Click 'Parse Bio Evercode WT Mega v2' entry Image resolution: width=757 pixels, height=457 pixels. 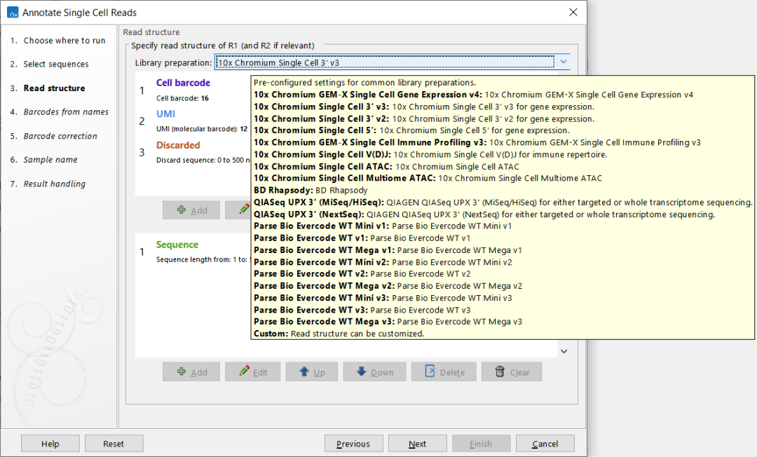click(x=388, y=286)
